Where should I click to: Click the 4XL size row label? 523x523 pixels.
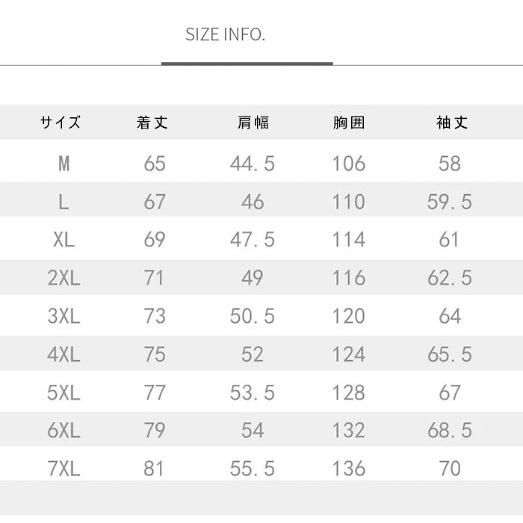coord(64,354)
